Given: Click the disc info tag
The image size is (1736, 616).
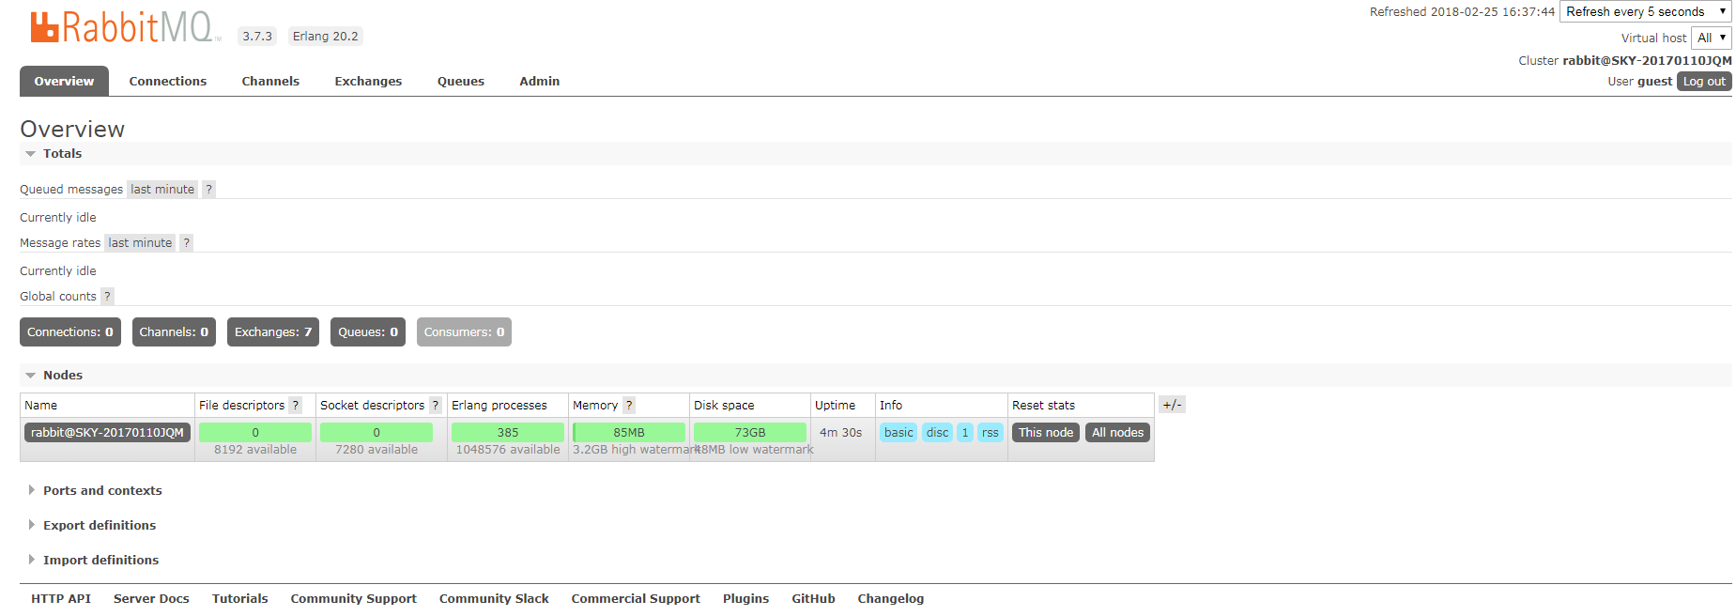Looking at the screenshot, I should [937, 433].
